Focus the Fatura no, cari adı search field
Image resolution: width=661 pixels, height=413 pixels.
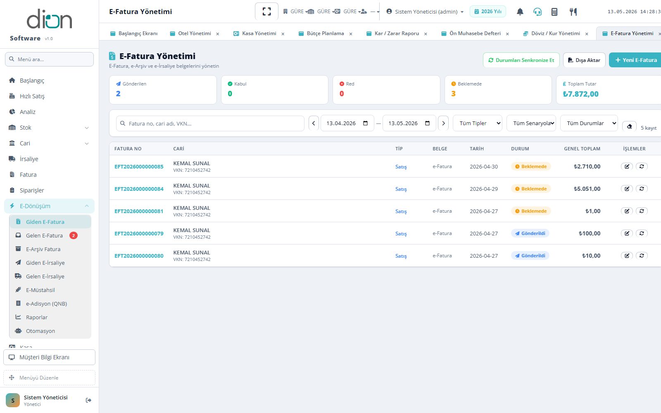[x=210, y=123]
